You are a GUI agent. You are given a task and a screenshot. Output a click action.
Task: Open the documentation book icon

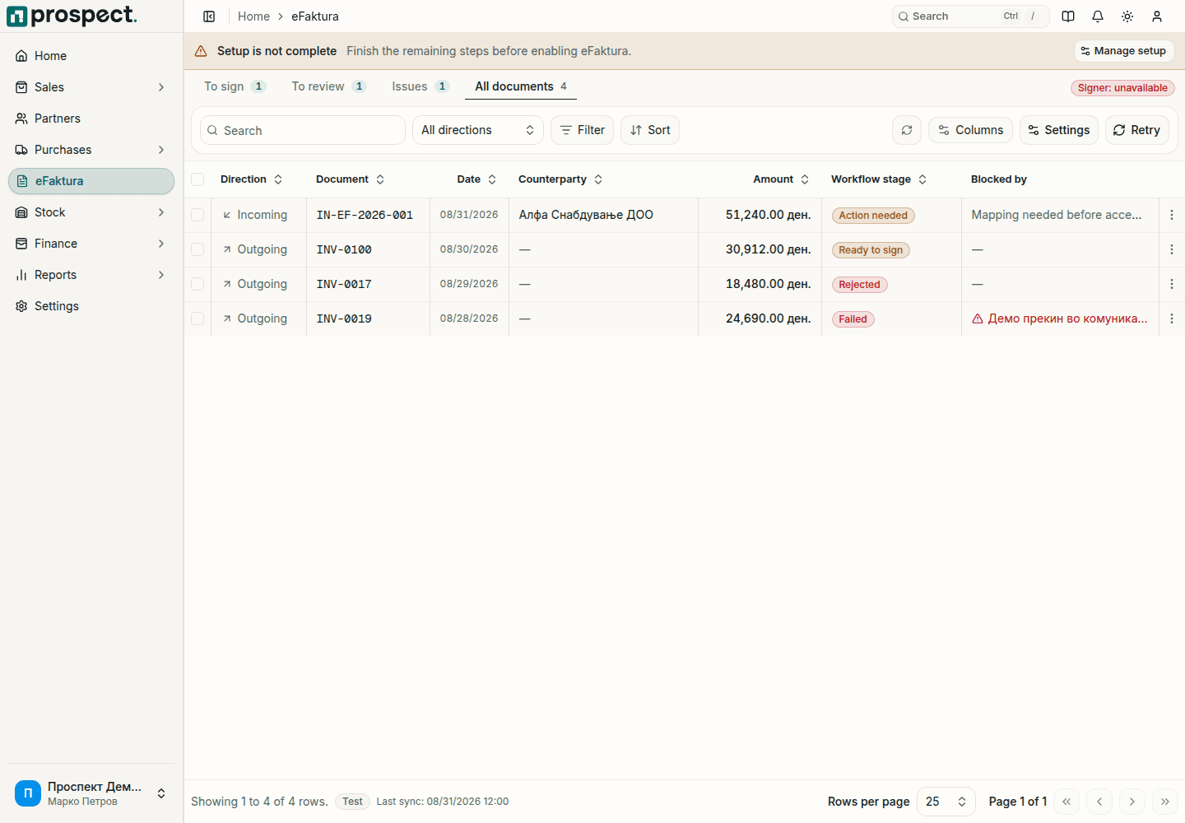(1068, 16)
